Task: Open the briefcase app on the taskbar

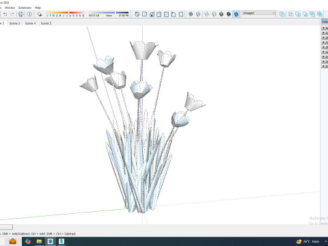Action: tap(13, 241)
